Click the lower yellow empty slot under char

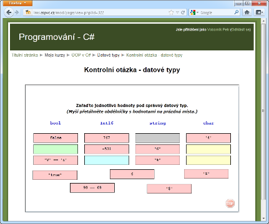pos(208,161)
